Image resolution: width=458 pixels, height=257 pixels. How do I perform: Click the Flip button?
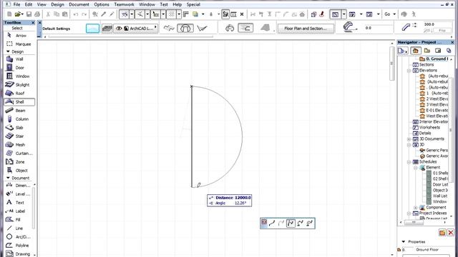[442, 31]
